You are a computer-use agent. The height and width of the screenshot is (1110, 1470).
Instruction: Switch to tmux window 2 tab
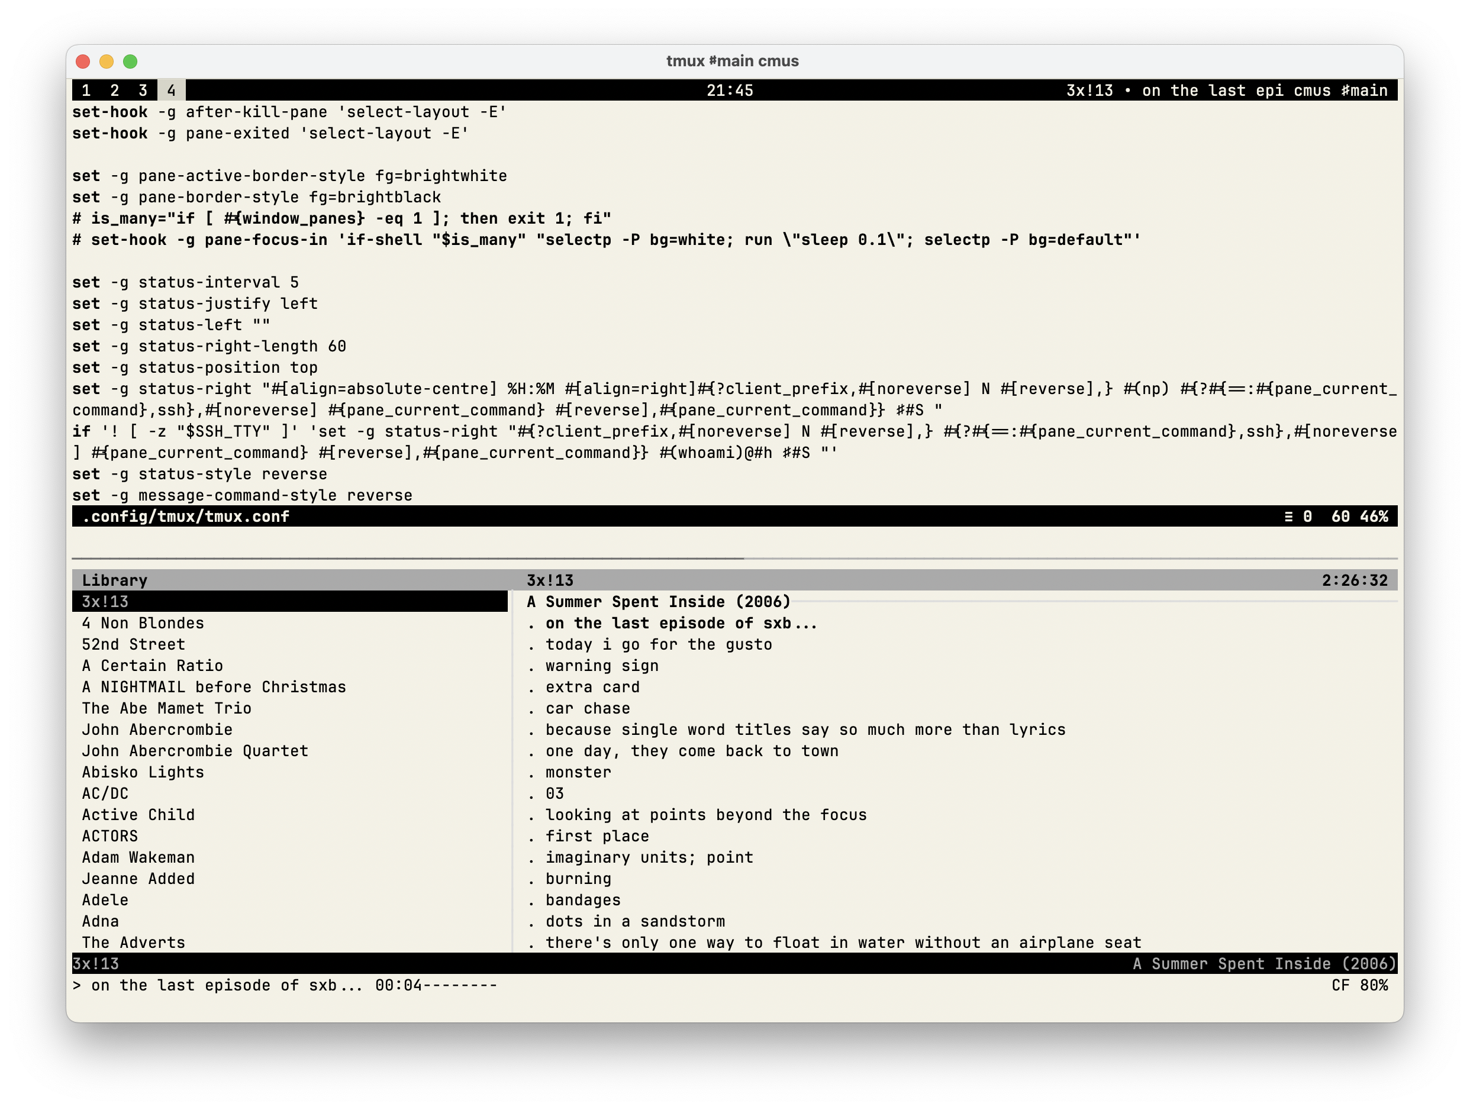click(x=115, y=91)
